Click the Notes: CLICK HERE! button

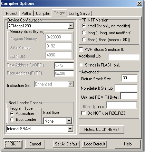tap(101, 129)
